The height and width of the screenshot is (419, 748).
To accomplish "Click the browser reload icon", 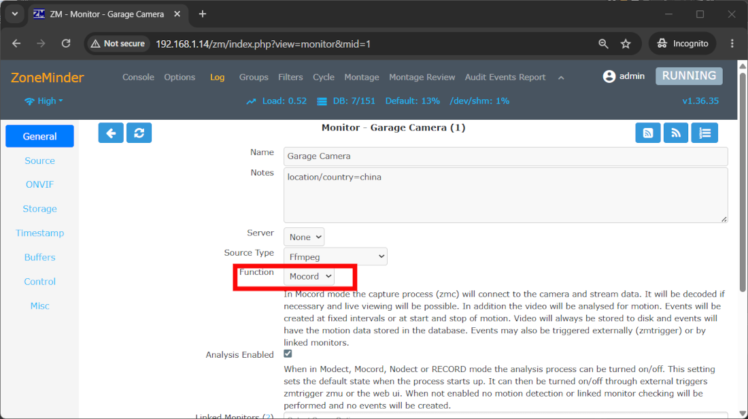I will pyautogui.click(x=66, y=44).
